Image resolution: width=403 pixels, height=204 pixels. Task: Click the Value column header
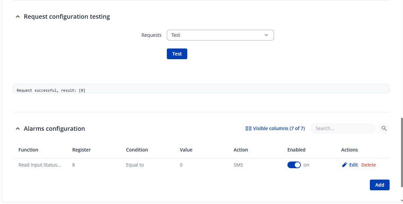(186, 150)
